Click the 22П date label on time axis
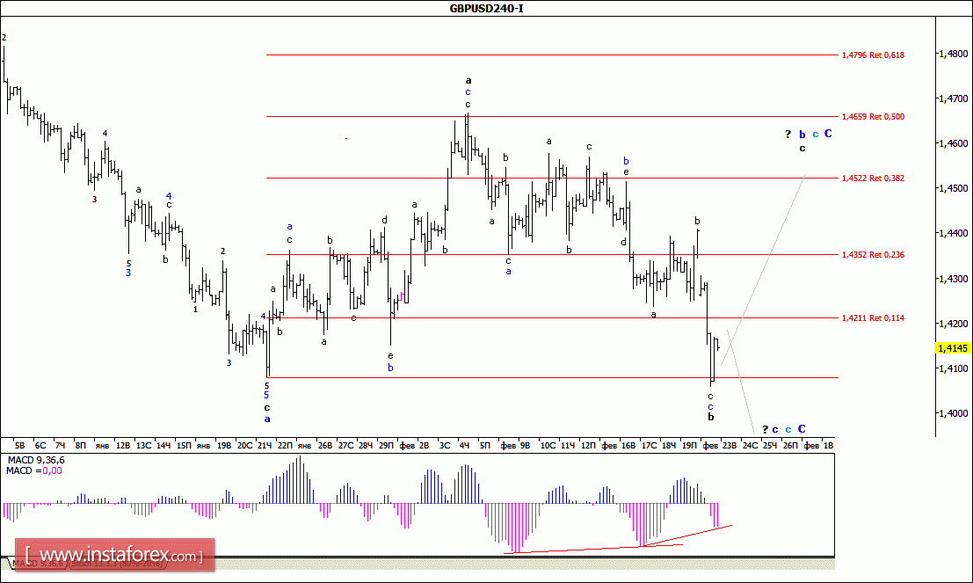 (285, 446)
